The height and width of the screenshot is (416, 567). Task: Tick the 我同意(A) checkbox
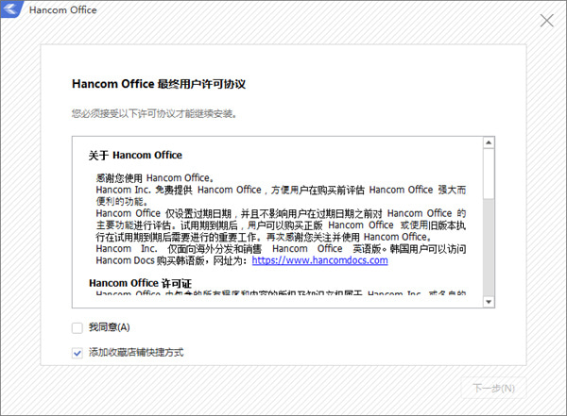tap(77, 328)
